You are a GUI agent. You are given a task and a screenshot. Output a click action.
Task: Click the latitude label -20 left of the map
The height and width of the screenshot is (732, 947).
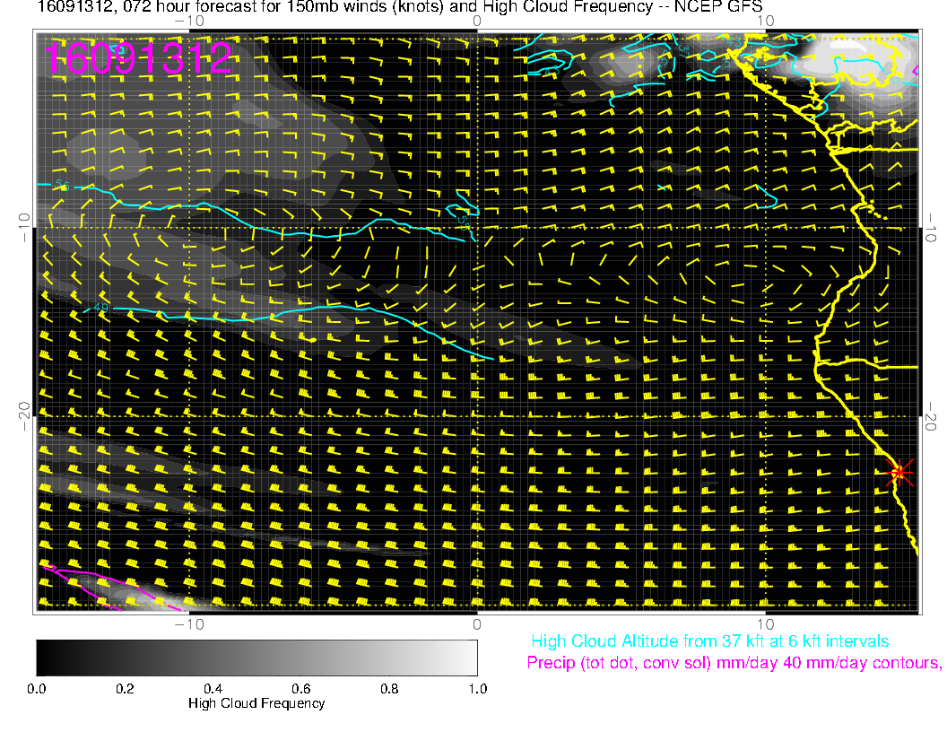[x=24, y=416]
